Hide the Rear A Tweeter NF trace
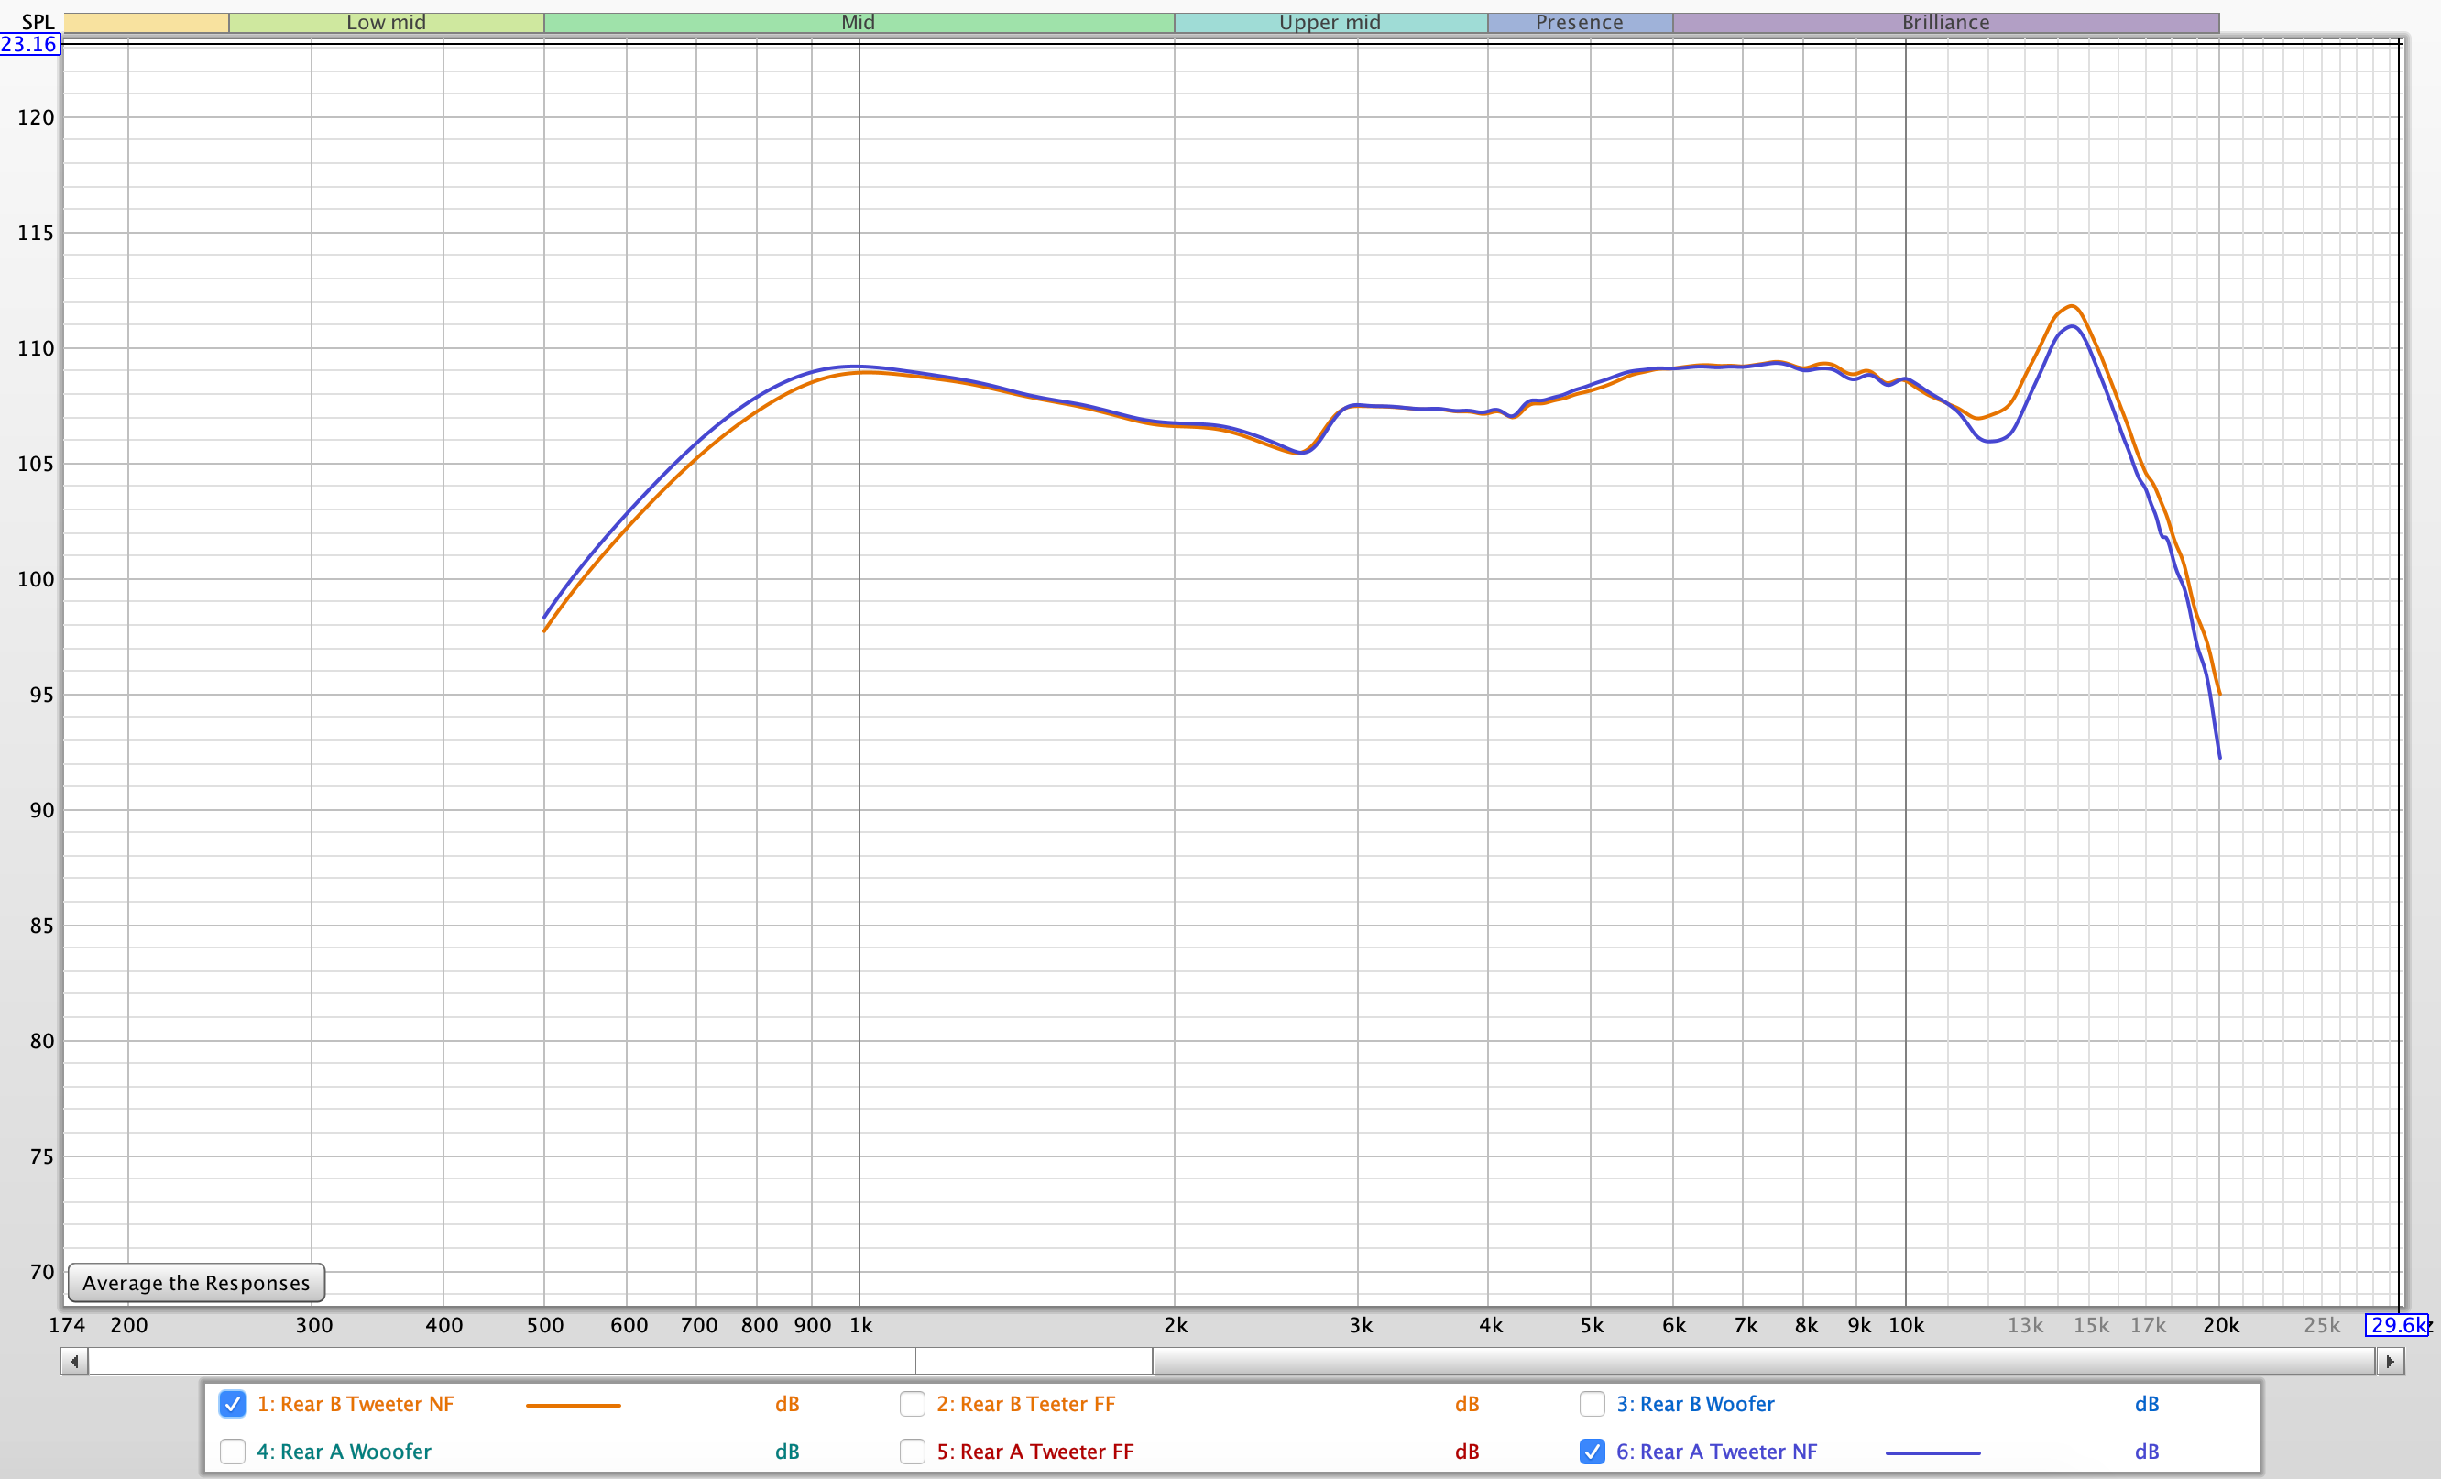2441x1479 pixels. pos(1592,1452)
